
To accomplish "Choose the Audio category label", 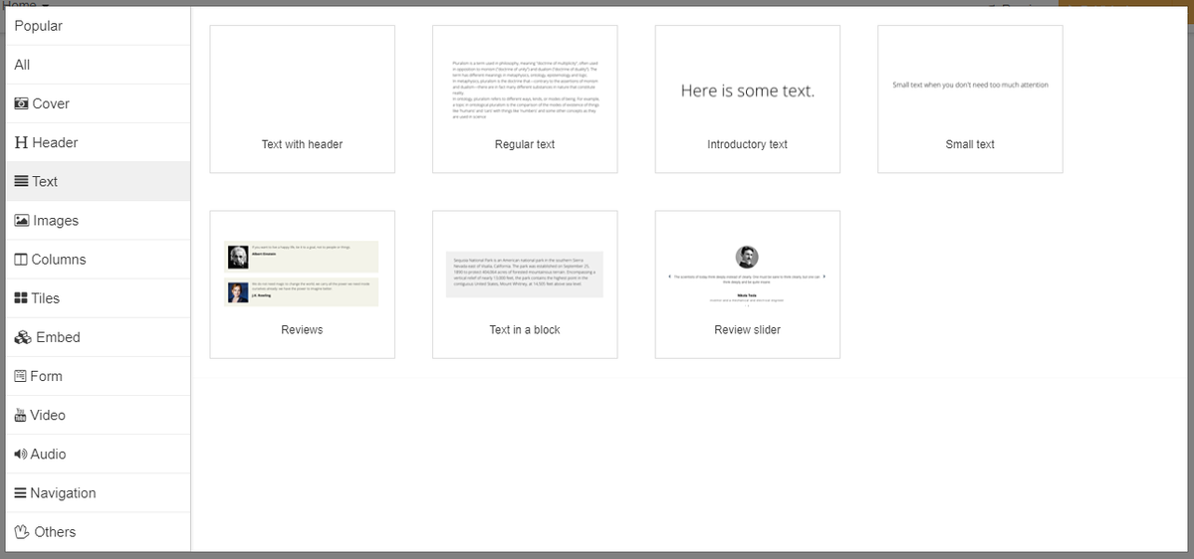I will 48,454.
